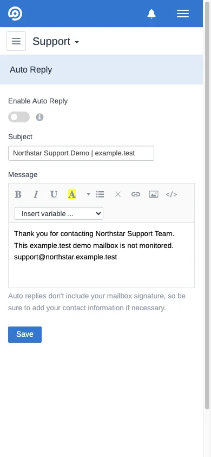Image resolution: width=211 pixels, height=457 pixels.
Task: Click 'support@northstar.example.test' in the message
Action: (x=65, y=257)
